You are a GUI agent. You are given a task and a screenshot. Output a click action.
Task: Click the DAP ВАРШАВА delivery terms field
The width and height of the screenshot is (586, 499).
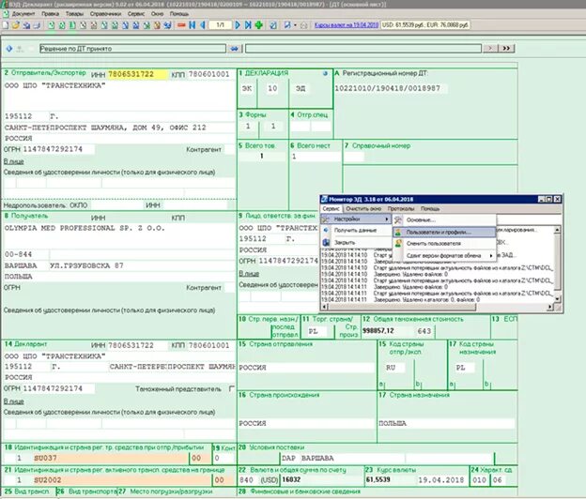pos(343,459)
